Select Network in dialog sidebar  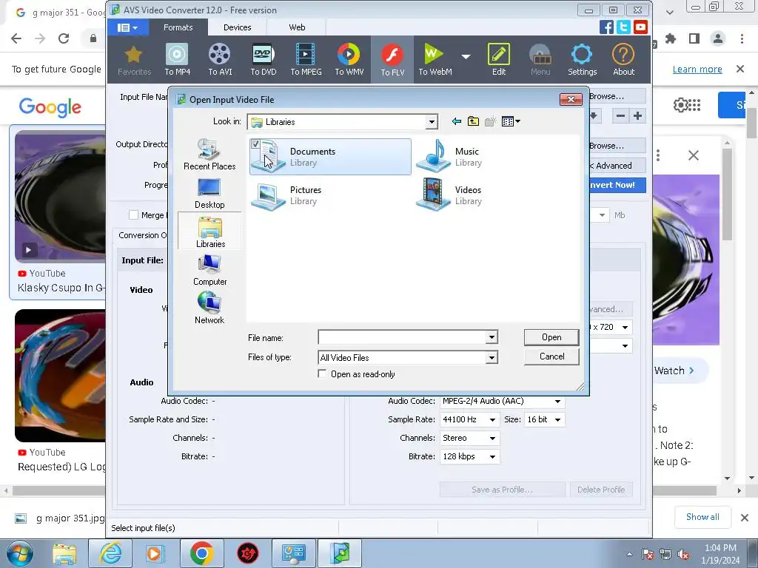pyautogui.click(x=209, y=308)
